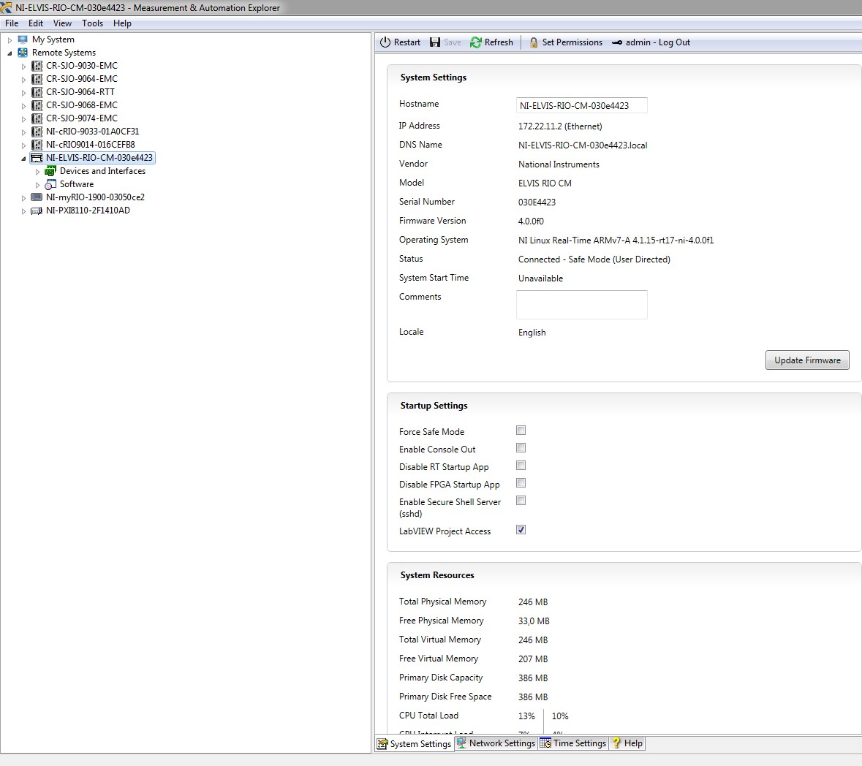Switch to the Network Settings tab
The image size is (862, 766).
(496, 743)
